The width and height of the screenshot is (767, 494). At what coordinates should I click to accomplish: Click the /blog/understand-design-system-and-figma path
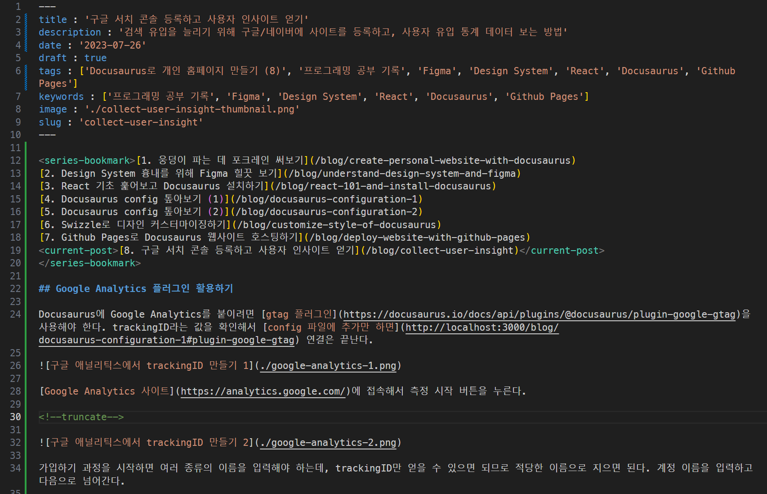(x=402, y=174)
